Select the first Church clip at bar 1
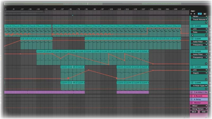Screen dimensions: 212x119 (8, 26)
